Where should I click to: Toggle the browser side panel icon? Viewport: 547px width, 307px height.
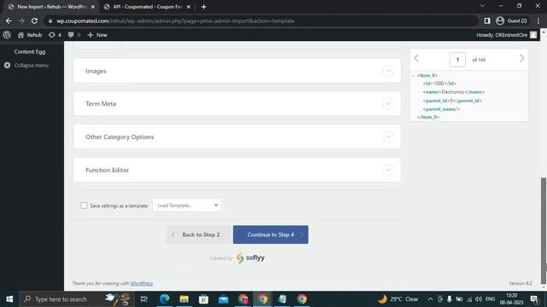point(487,20)
